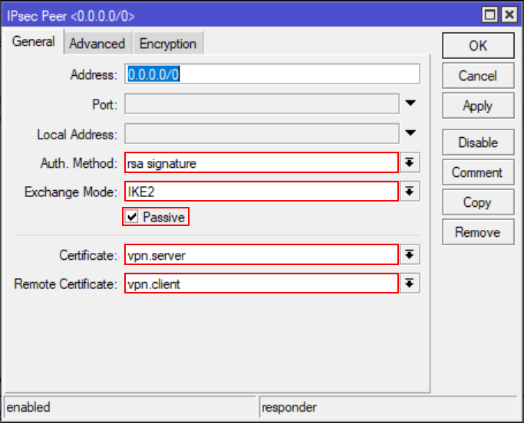Toggle the Passive checkbox

pyautogui.click(x=133, y=218)
